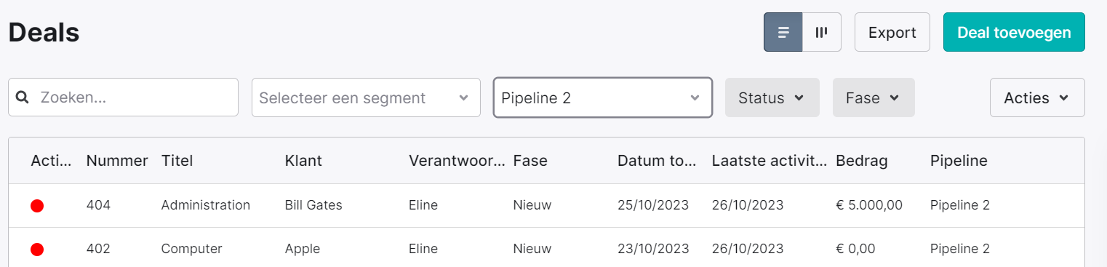This screenshot has width=1107, height=267.
Task: Select the Bill Gates customer cell
Action: click(313, 205)
